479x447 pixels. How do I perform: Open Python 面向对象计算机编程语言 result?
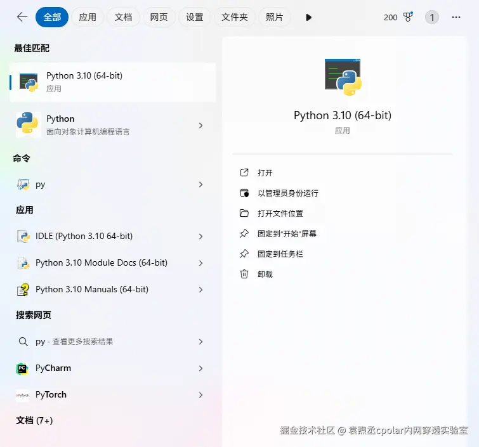pyautogui.click(x=104, y=125)
